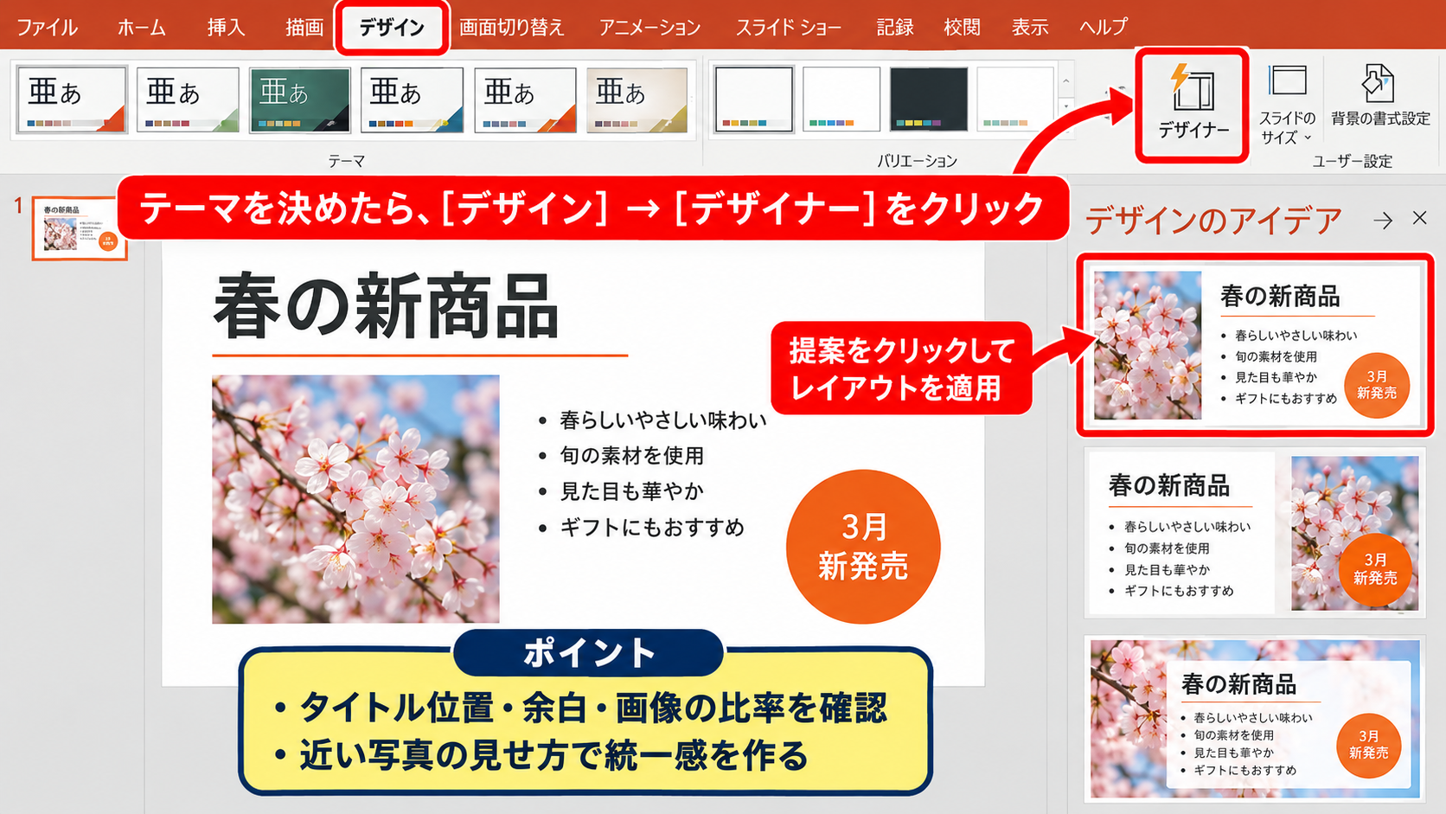
Task: Click the slide title 春の新商品
Action: (386, 306)
